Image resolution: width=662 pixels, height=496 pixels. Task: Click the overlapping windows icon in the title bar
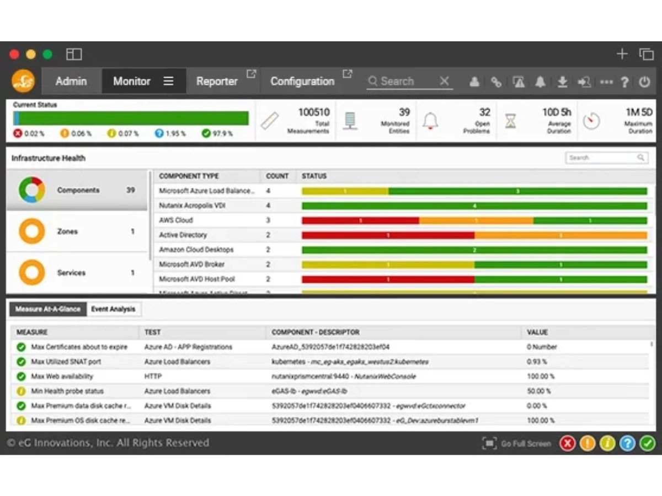[x=647, y=54]
